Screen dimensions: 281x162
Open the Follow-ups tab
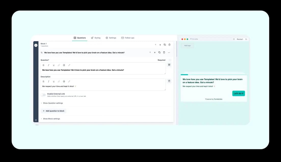(x=128, y=38)
